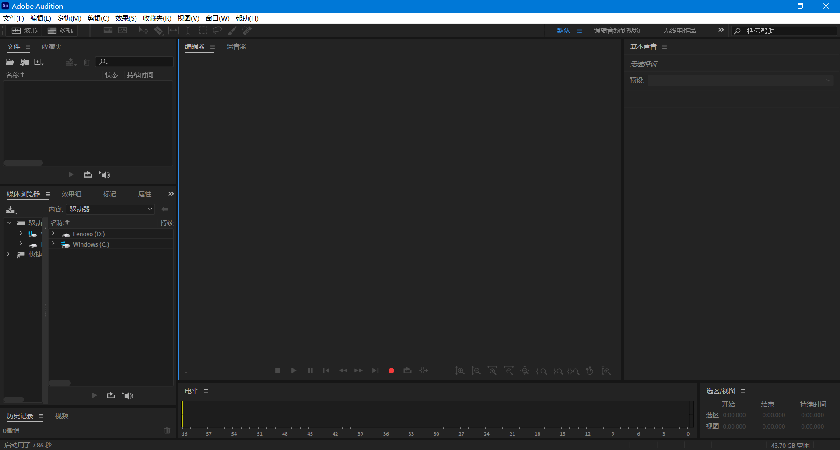This screenshot has width=840, height=450.
Task: Click the 多轨 button to switch to Multitrack
Action: click(60, 30)
